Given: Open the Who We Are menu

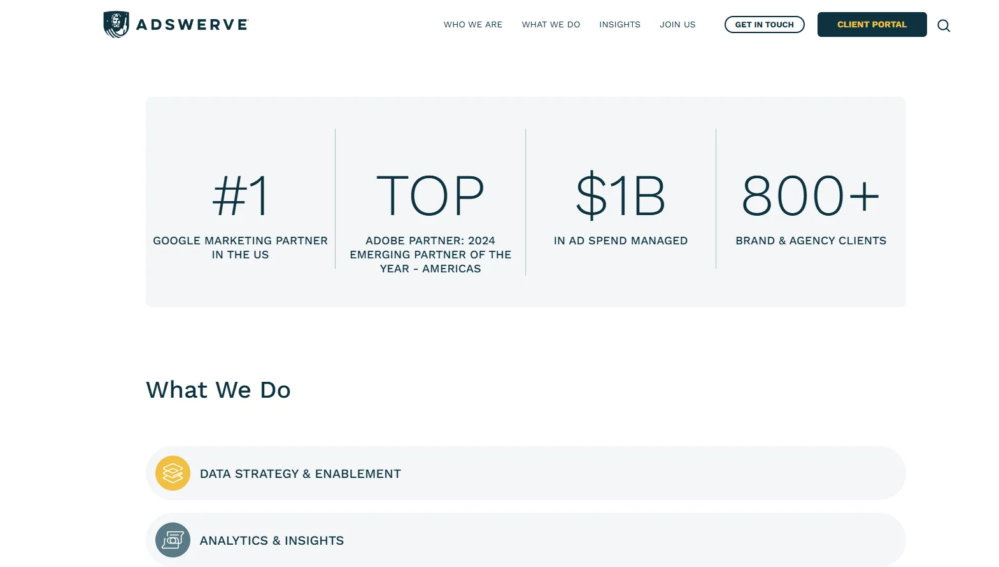Looking at the screenshot, I should tap(473, 24).
